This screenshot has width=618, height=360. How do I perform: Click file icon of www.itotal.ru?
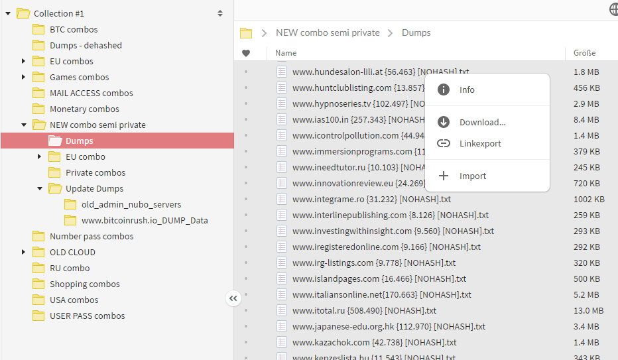281,310
